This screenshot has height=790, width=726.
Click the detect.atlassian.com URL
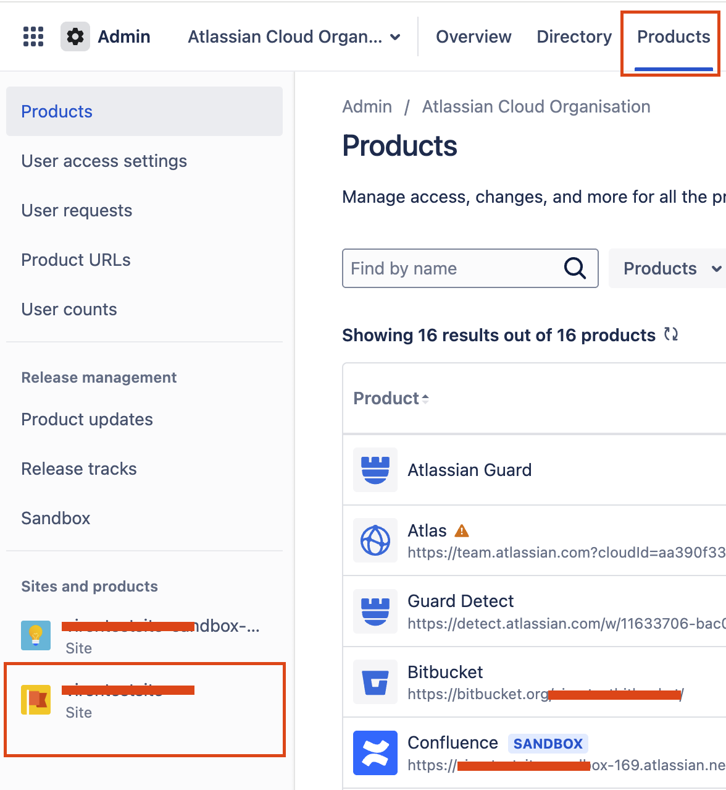tap(567, 623)
